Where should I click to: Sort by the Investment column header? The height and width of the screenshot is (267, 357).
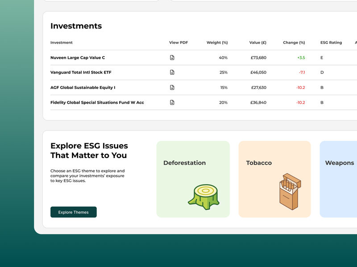coord(62,42)
